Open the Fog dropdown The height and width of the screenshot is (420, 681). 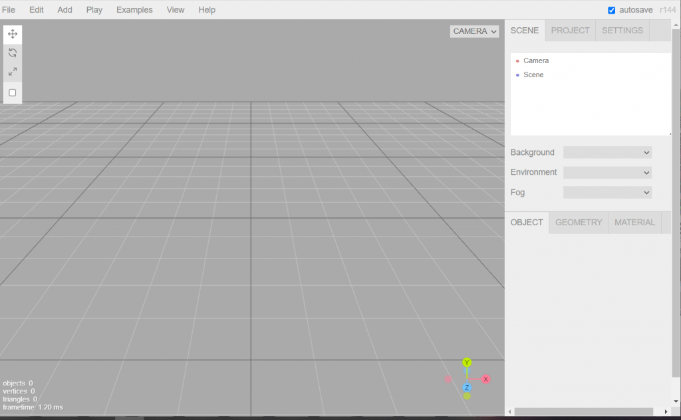(x=607, y=192)
